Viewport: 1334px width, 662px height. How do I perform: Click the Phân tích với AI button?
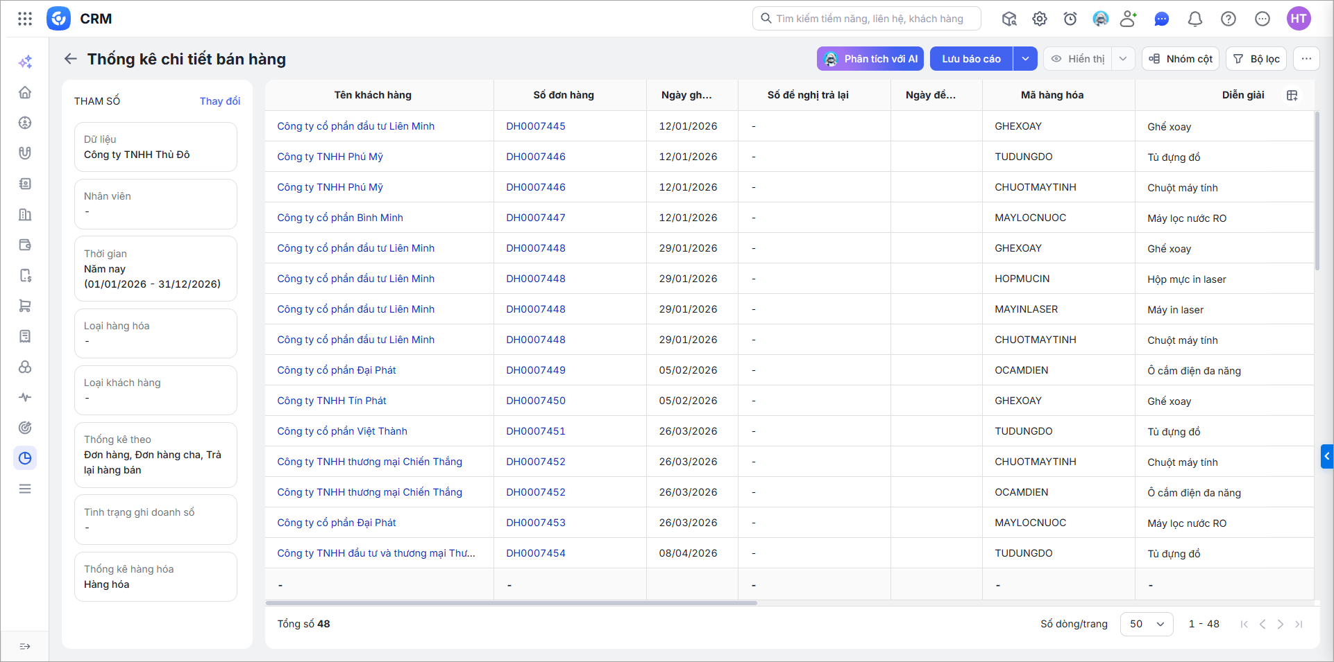(870, 59)
